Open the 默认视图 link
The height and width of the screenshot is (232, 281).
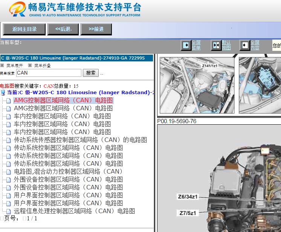pyautogui.click(x=226, y=45)
